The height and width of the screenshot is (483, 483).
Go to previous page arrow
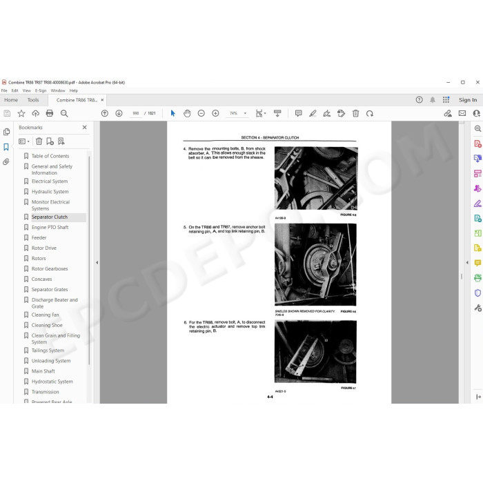105,113
